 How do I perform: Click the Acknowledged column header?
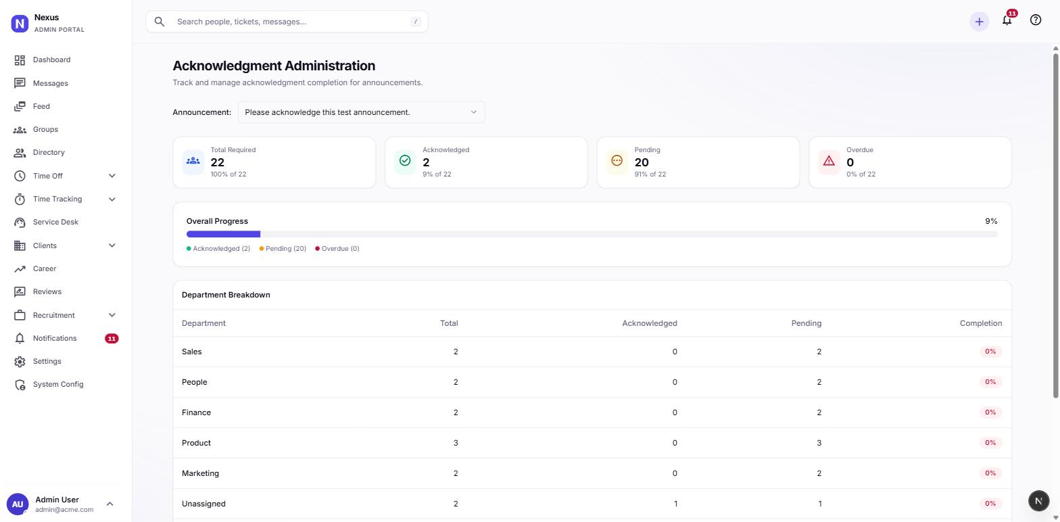pyautogui.click(x=650, y=323)
